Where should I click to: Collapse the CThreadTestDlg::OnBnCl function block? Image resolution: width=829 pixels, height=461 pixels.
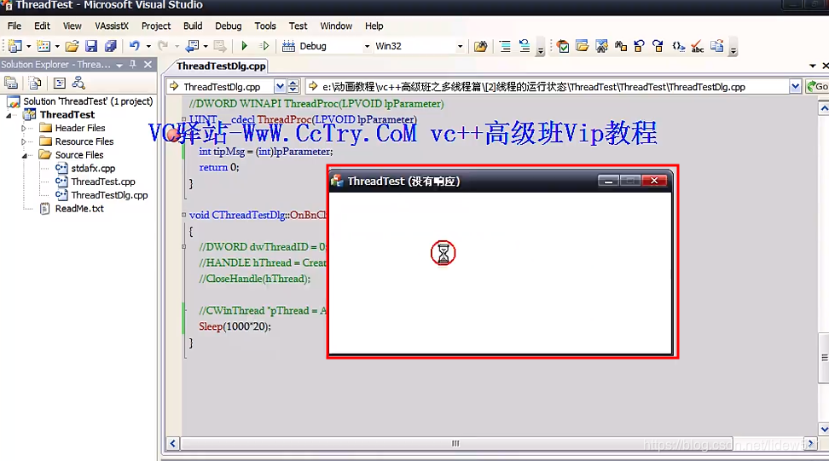point(184,215)
